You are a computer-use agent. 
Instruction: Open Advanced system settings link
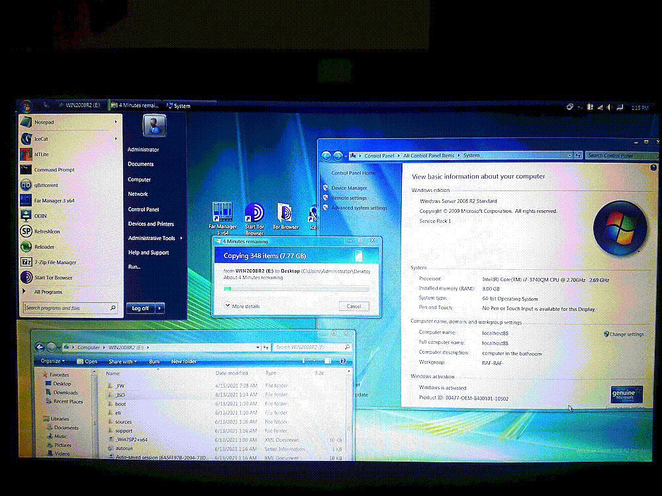(359, 208)
